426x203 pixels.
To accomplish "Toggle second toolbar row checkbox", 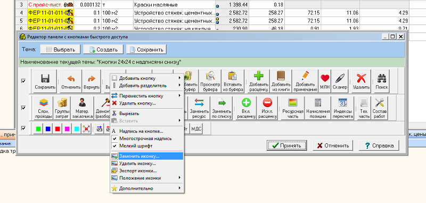I will pos(23,108).
